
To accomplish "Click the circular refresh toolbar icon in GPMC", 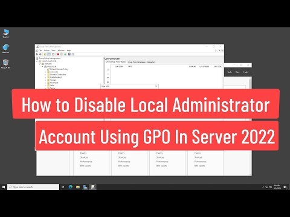I will (53, 54).
